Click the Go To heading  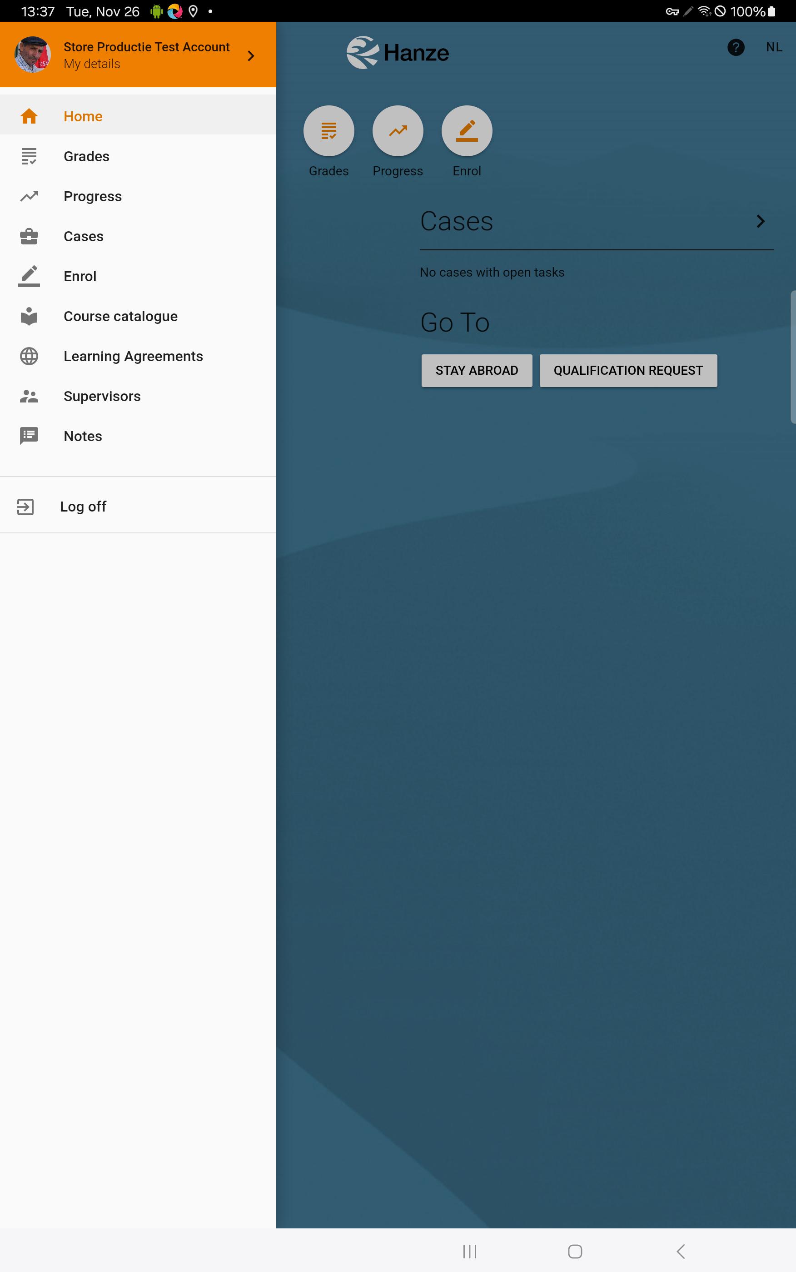[x=455, y=322]
